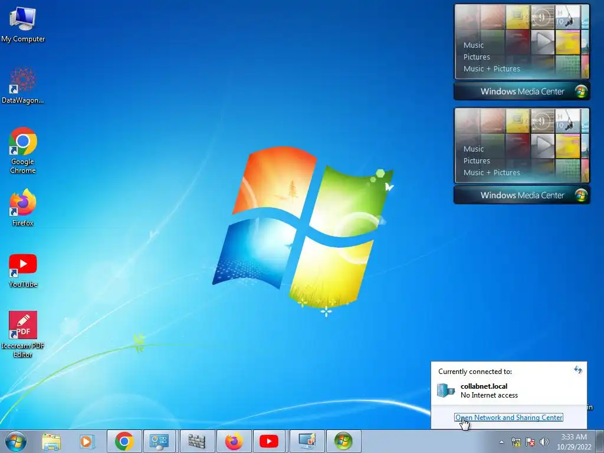Click Music in the upper Media Center gadget

[474, 45]
